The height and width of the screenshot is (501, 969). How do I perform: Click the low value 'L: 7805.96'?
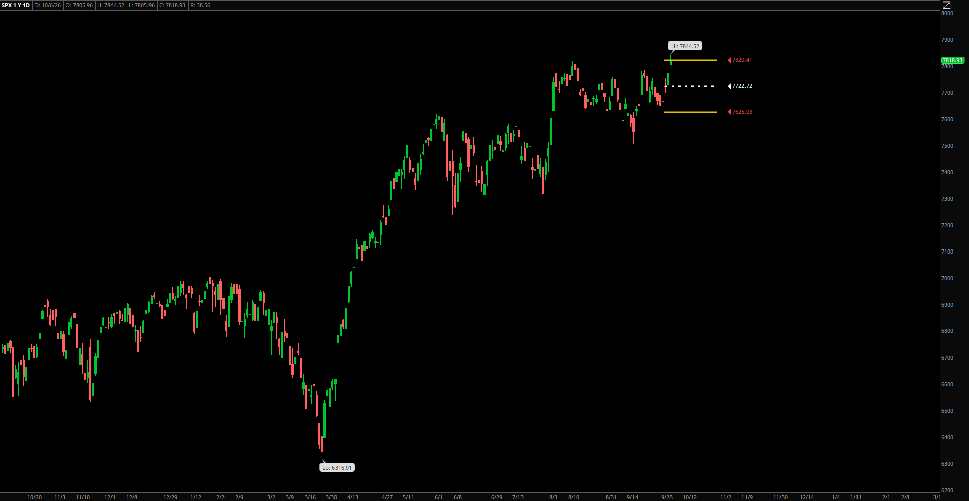click(x=141, y=5)
